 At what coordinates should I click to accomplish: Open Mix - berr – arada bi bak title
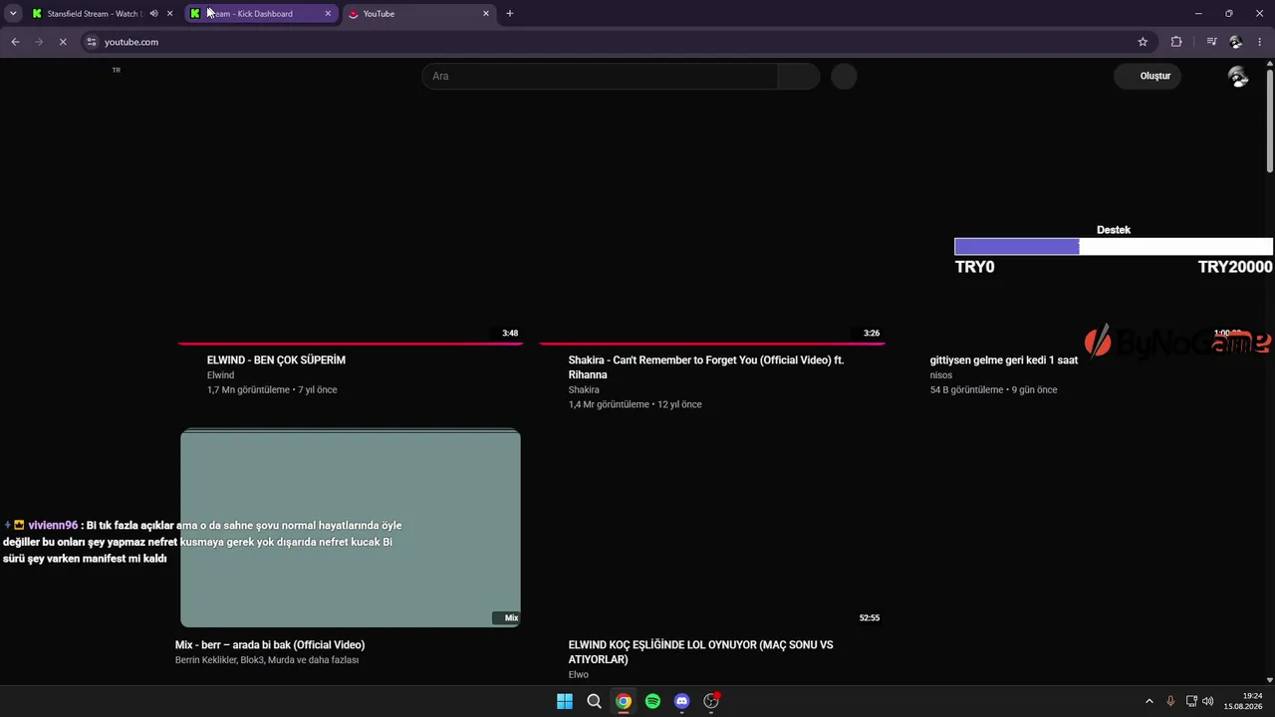(x=270, y=645)
